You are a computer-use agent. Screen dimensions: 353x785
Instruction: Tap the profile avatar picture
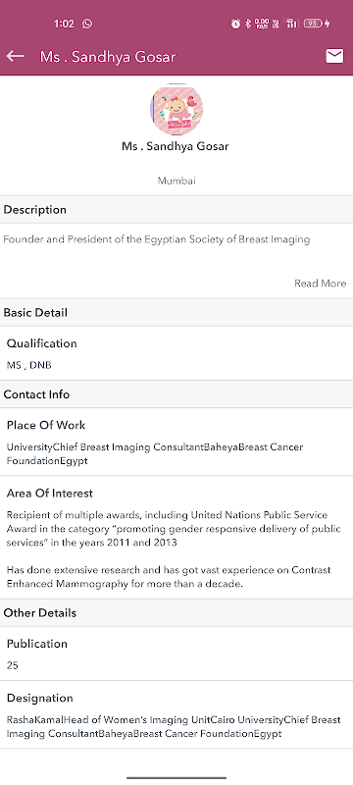tap(176, 110)
